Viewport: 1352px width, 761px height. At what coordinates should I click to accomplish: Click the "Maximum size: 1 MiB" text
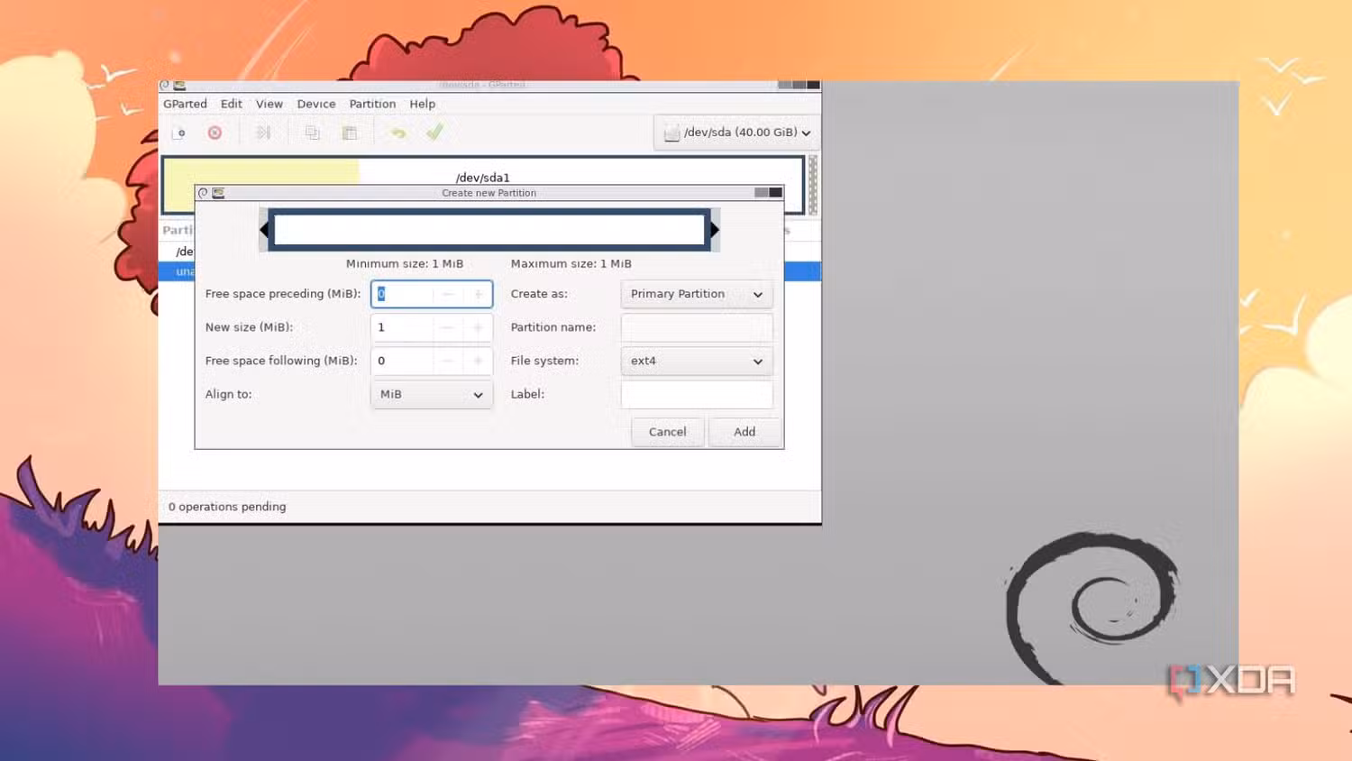tap(571, 264)
